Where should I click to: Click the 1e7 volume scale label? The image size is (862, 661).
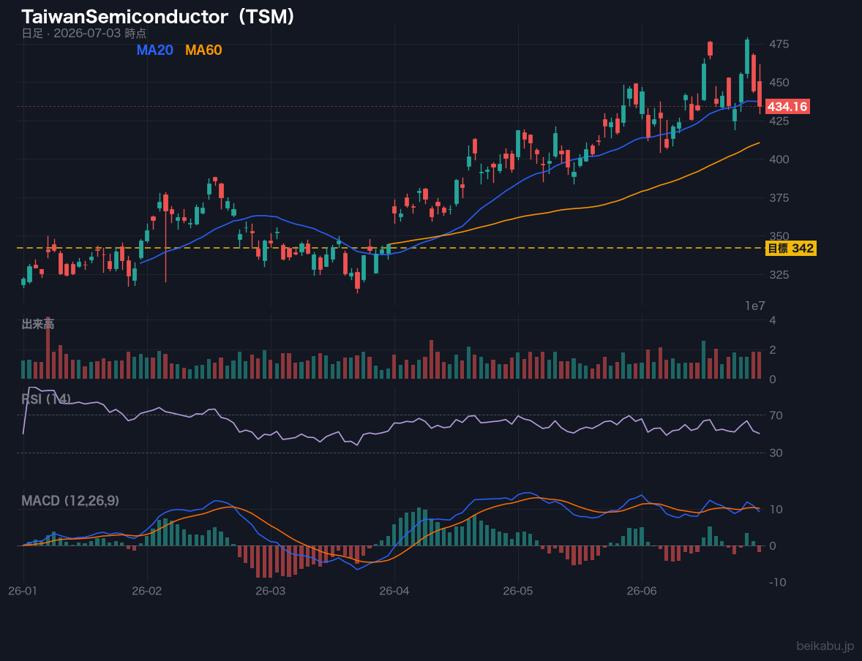(x=755, y=306)
